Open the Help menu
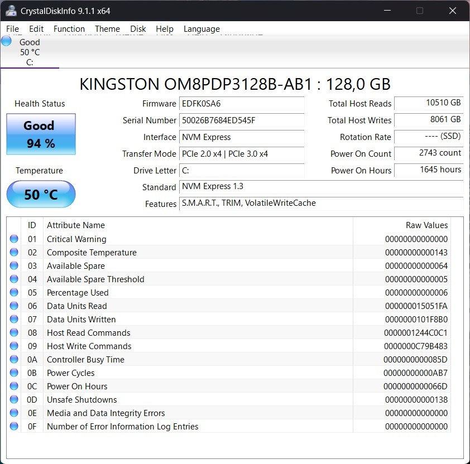 (165, 29)
